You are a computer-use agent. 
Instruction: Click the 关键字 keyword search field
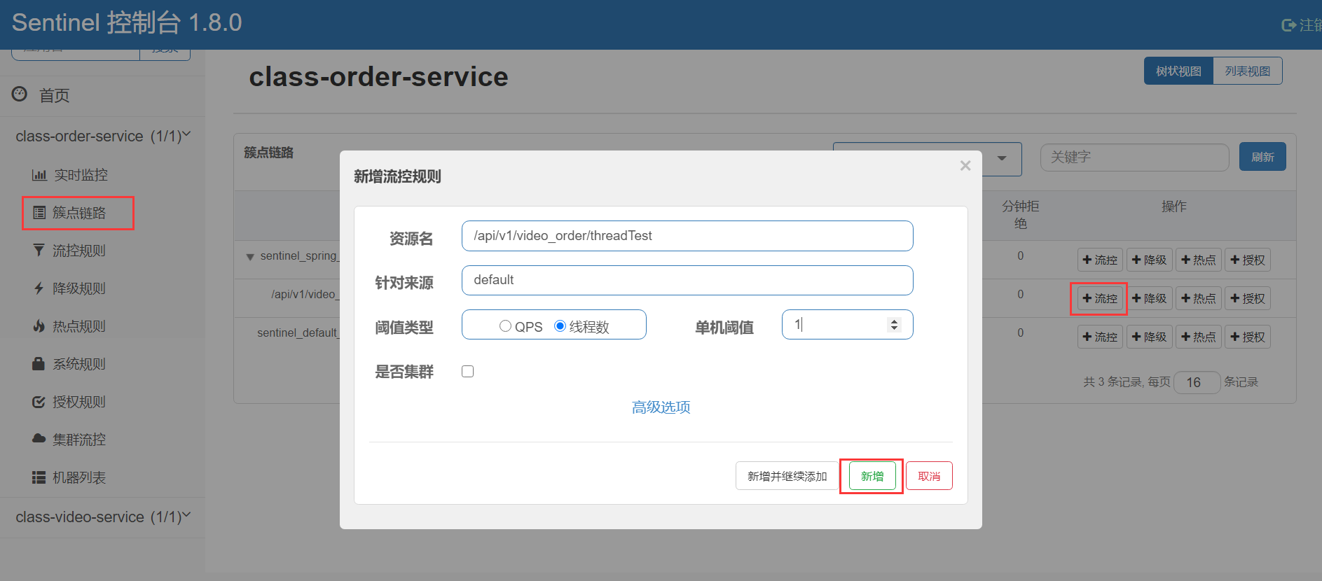click(1134, 157)
